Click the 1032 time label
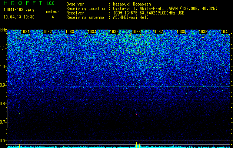This screenshot has height=148, width=233. (47, 32)
